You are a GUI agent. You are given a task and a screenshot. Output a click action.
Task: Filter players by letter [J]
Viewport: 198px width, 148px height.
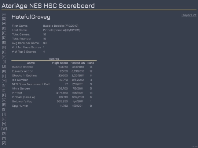[4, 67]
